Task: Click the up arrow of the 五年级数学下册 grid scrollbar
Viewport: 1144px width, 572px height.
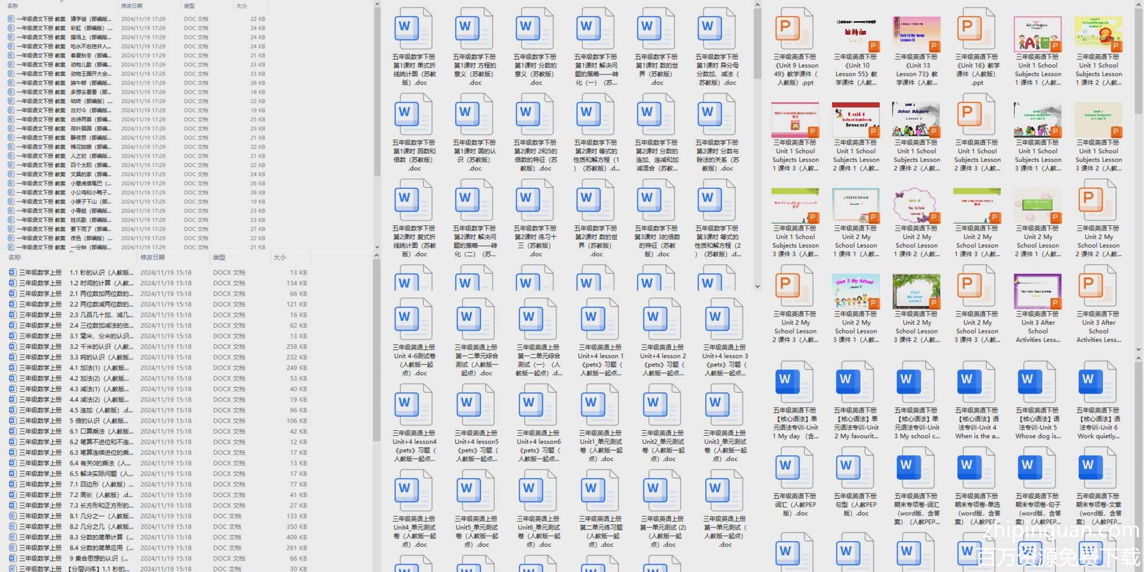Action: [757, 5]
